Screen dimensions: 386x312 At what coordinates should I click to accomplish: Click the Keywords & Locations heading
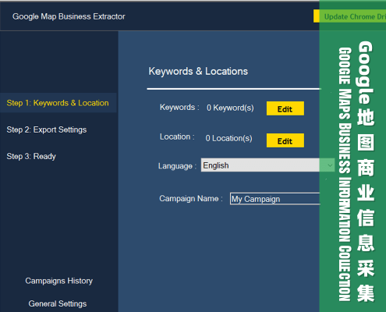pyautogui.click(x=198, y=71)
